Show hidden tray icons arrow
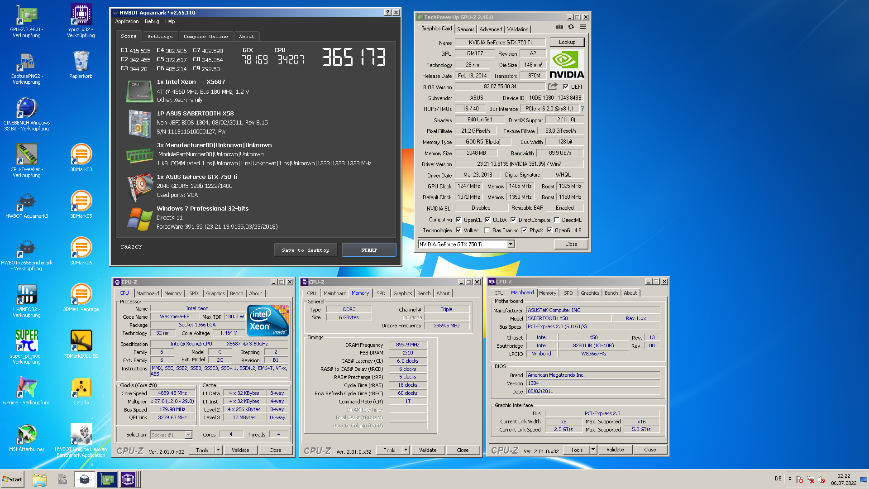The height and width of the screenshot is (489, 869). coord(790,479)
